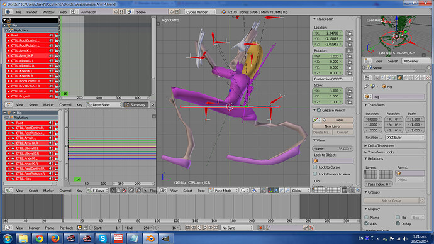Select the rotate manipulator icon
Image resolution: width=434 pixels, height=244 pixels.
[x=282, y=191]
